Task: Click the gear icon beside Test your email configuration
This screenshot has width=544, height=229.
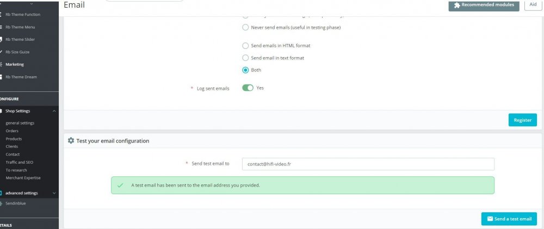Action: [71, 141]
